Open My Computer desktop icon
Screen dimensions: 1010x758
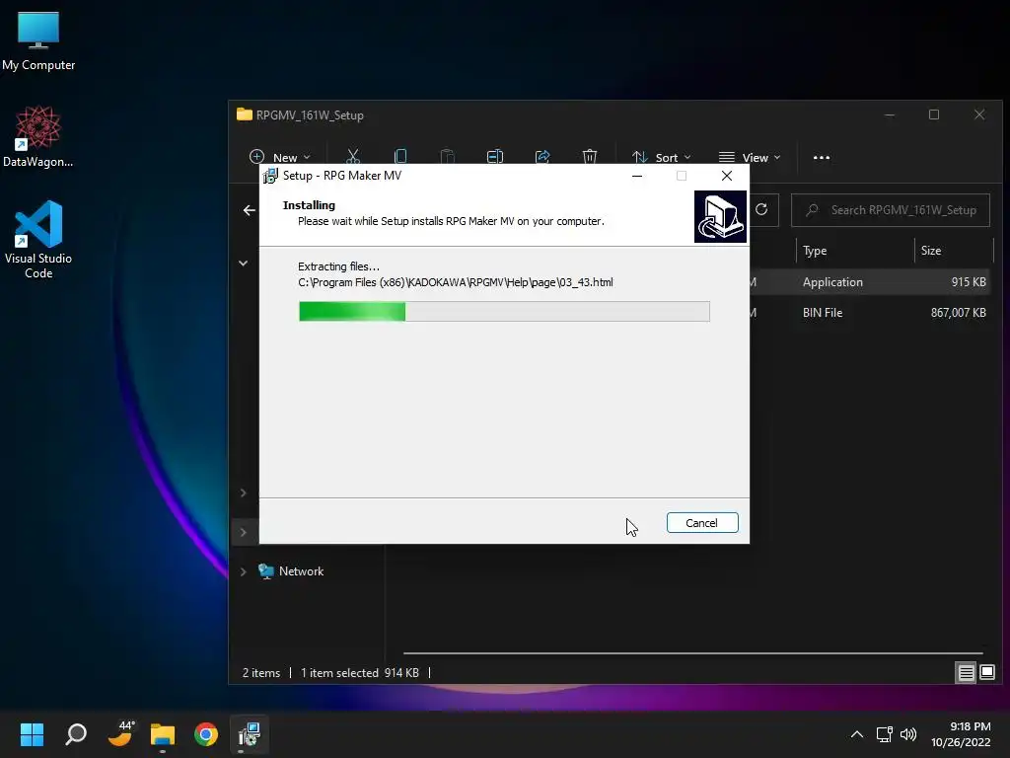coord(38,41)
